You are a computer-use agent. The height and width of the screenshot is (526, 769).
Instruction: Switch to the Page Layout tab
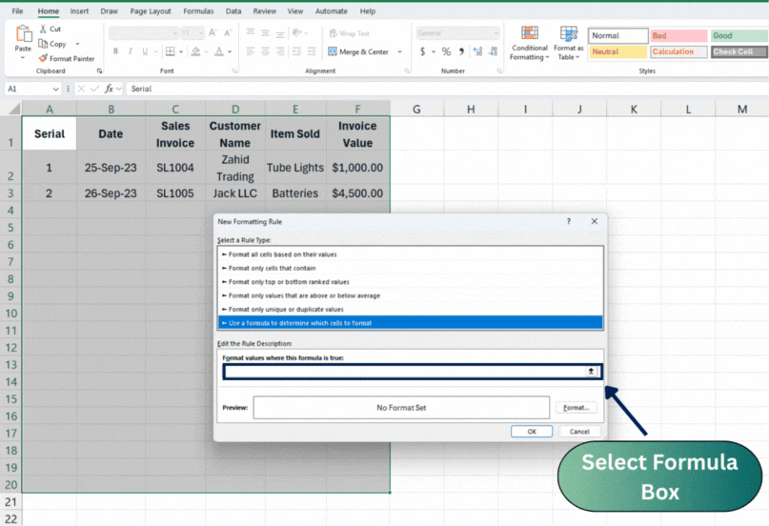pyautogui.click(x=151, y=11)
